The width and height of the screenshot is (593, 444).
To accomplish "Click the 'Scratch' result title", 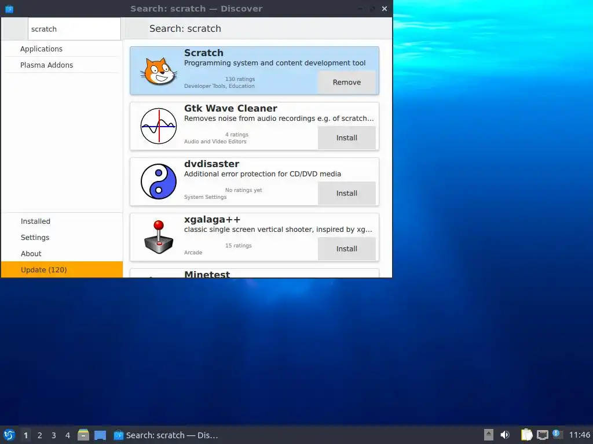I will 204,53.
